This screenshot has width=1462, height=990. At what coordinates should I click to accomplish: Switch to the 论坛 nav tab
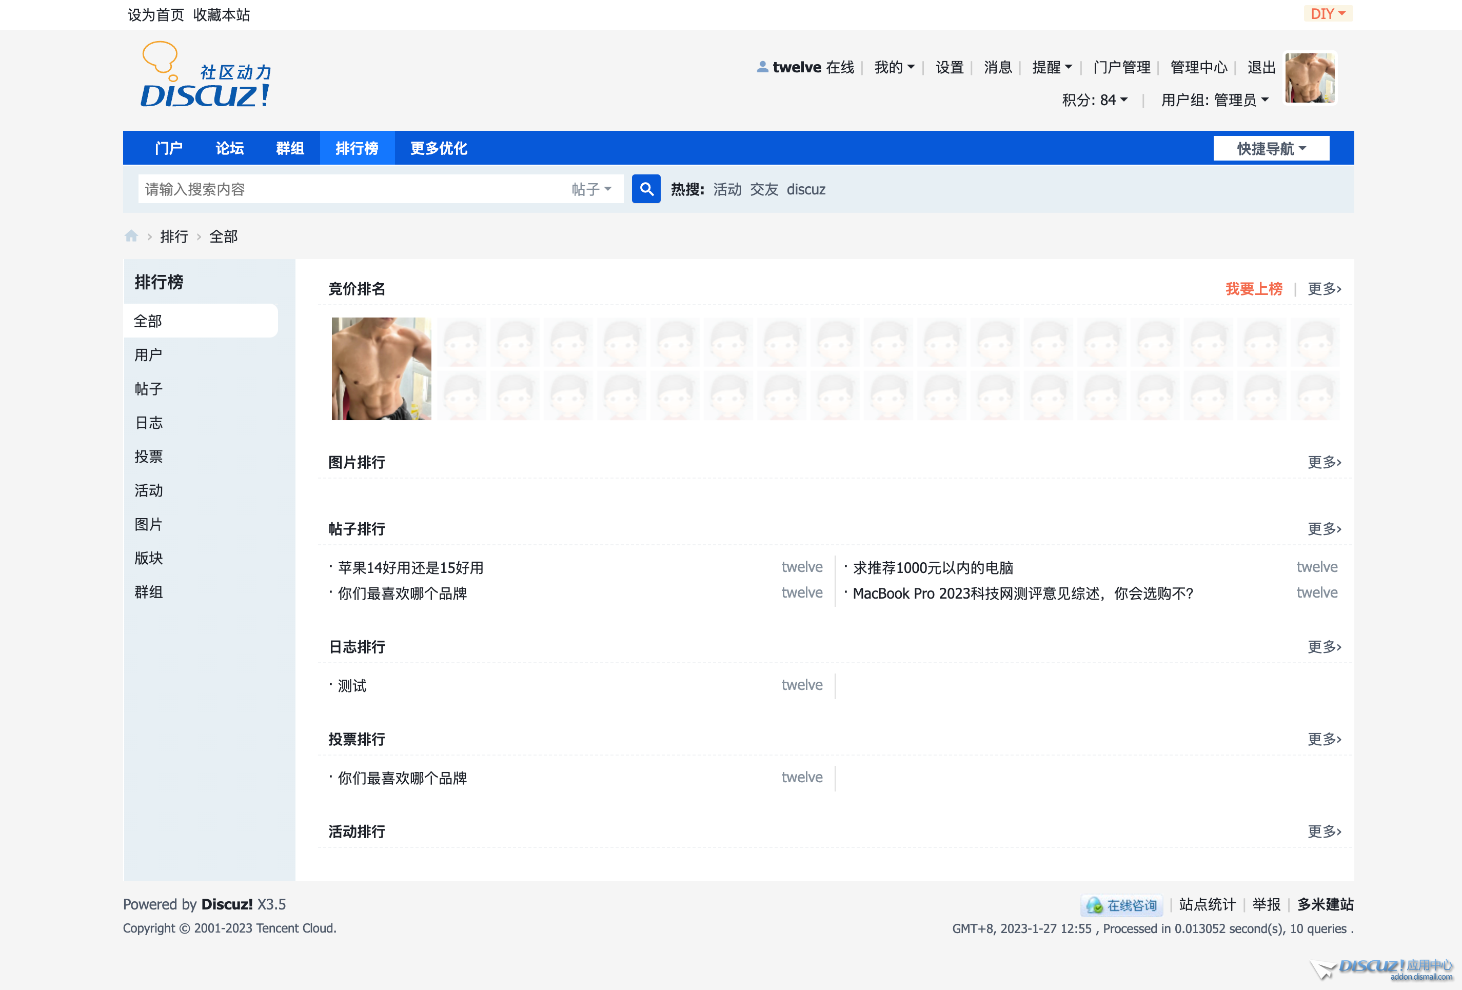coord(229,148)
